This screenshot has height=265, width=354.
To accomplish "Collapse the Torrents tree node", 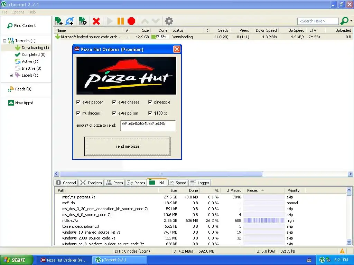I will [x=4, y=41].
